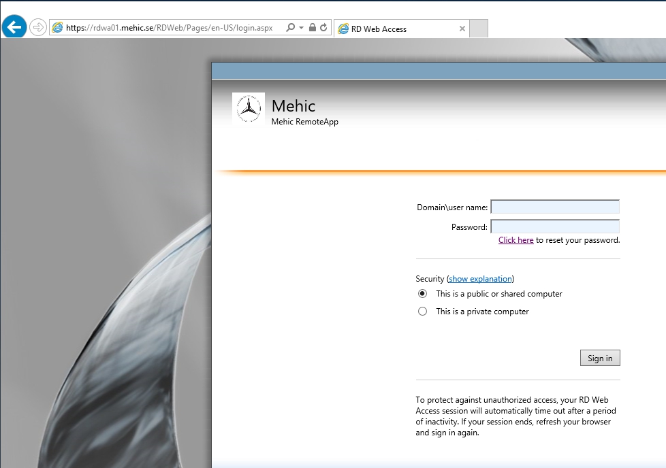Select 'This is a public or shared computer'

point(423,294)
